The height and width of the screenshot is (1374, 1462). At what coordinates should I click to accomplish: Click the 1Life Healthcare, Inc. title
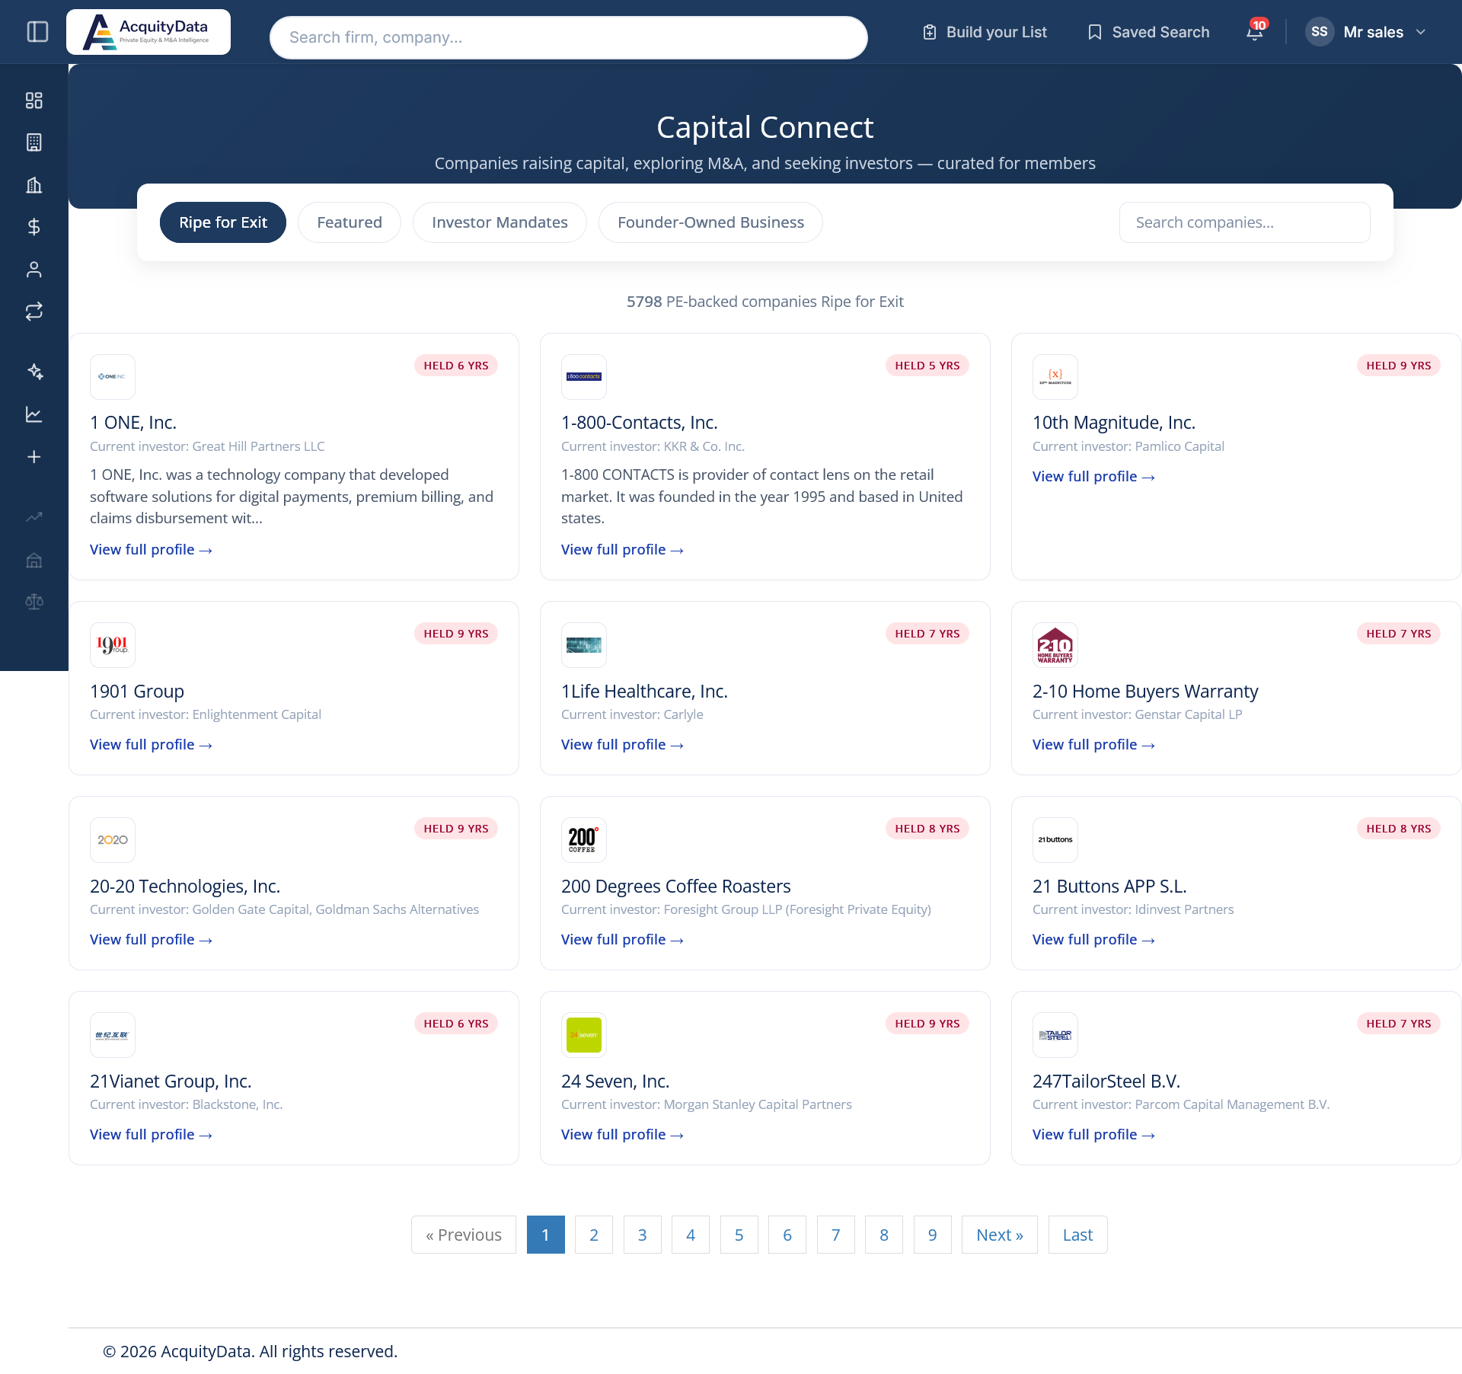point(644,692)
